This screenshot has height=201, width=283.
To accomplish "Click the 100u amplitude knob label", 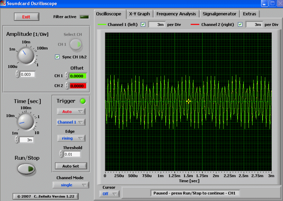I will pos(13,66).
